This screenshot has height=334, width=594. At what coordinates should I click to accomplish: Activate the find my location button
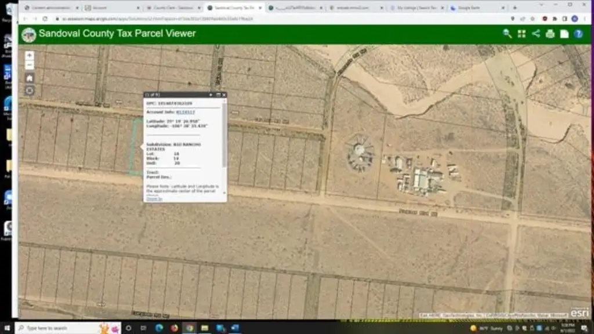click(30, 90)
